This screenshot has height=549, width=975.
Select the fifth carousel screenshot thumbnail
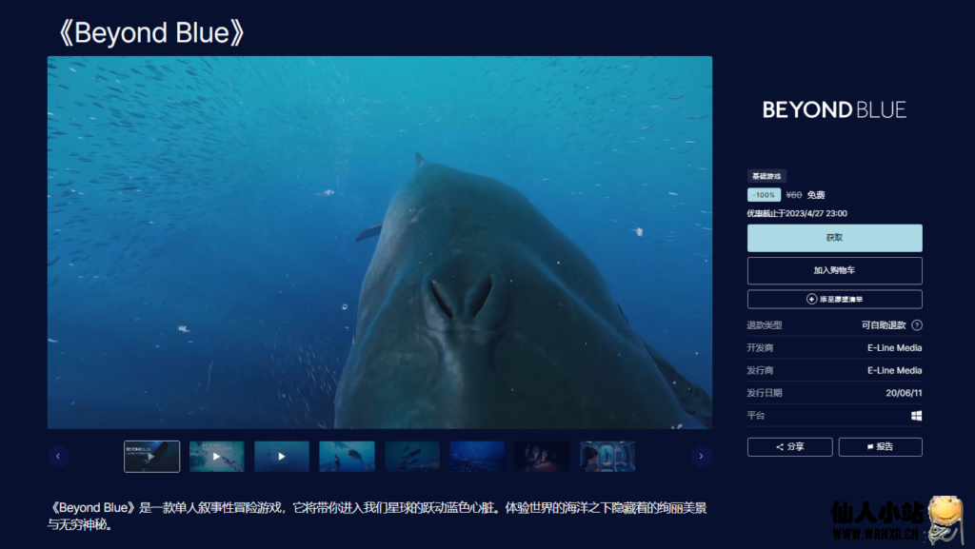(x=412, y=457)
